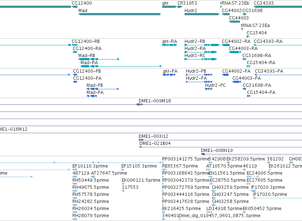
Task: Select the RH28079.5prime EST
Action: coord(90,216)
